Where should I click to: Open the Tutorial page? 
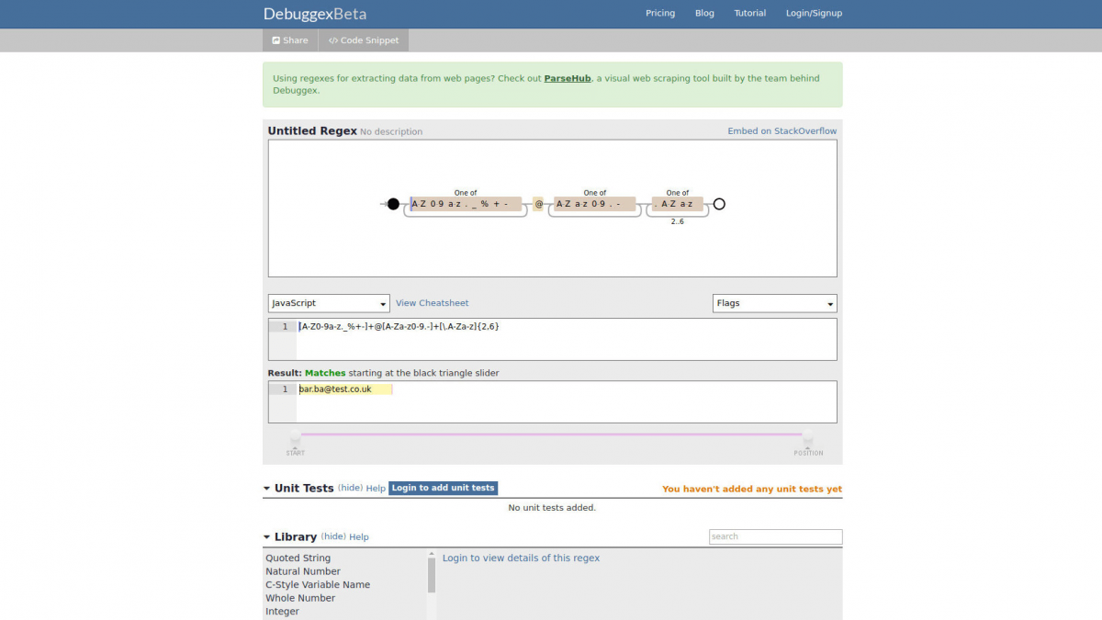coord(749,14)
